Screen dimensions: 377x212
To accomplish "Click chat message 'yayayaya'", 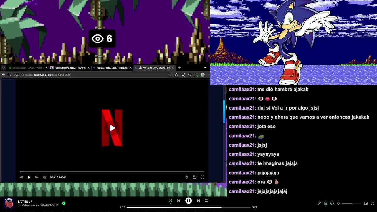I will click(268, 154).
